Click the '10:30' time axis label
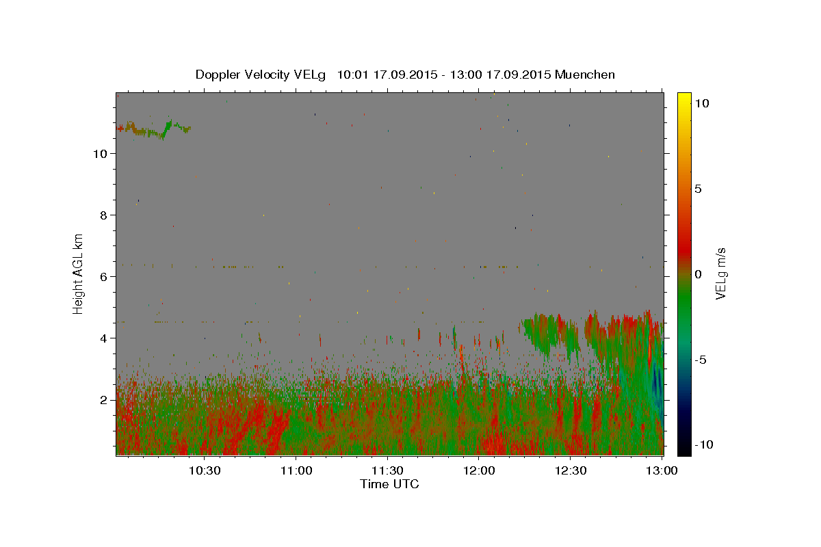821x547 pixels. (x=204, y=470)
